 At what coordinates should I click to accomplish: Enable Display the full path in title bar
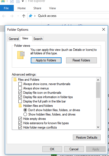tap(20, 101)
